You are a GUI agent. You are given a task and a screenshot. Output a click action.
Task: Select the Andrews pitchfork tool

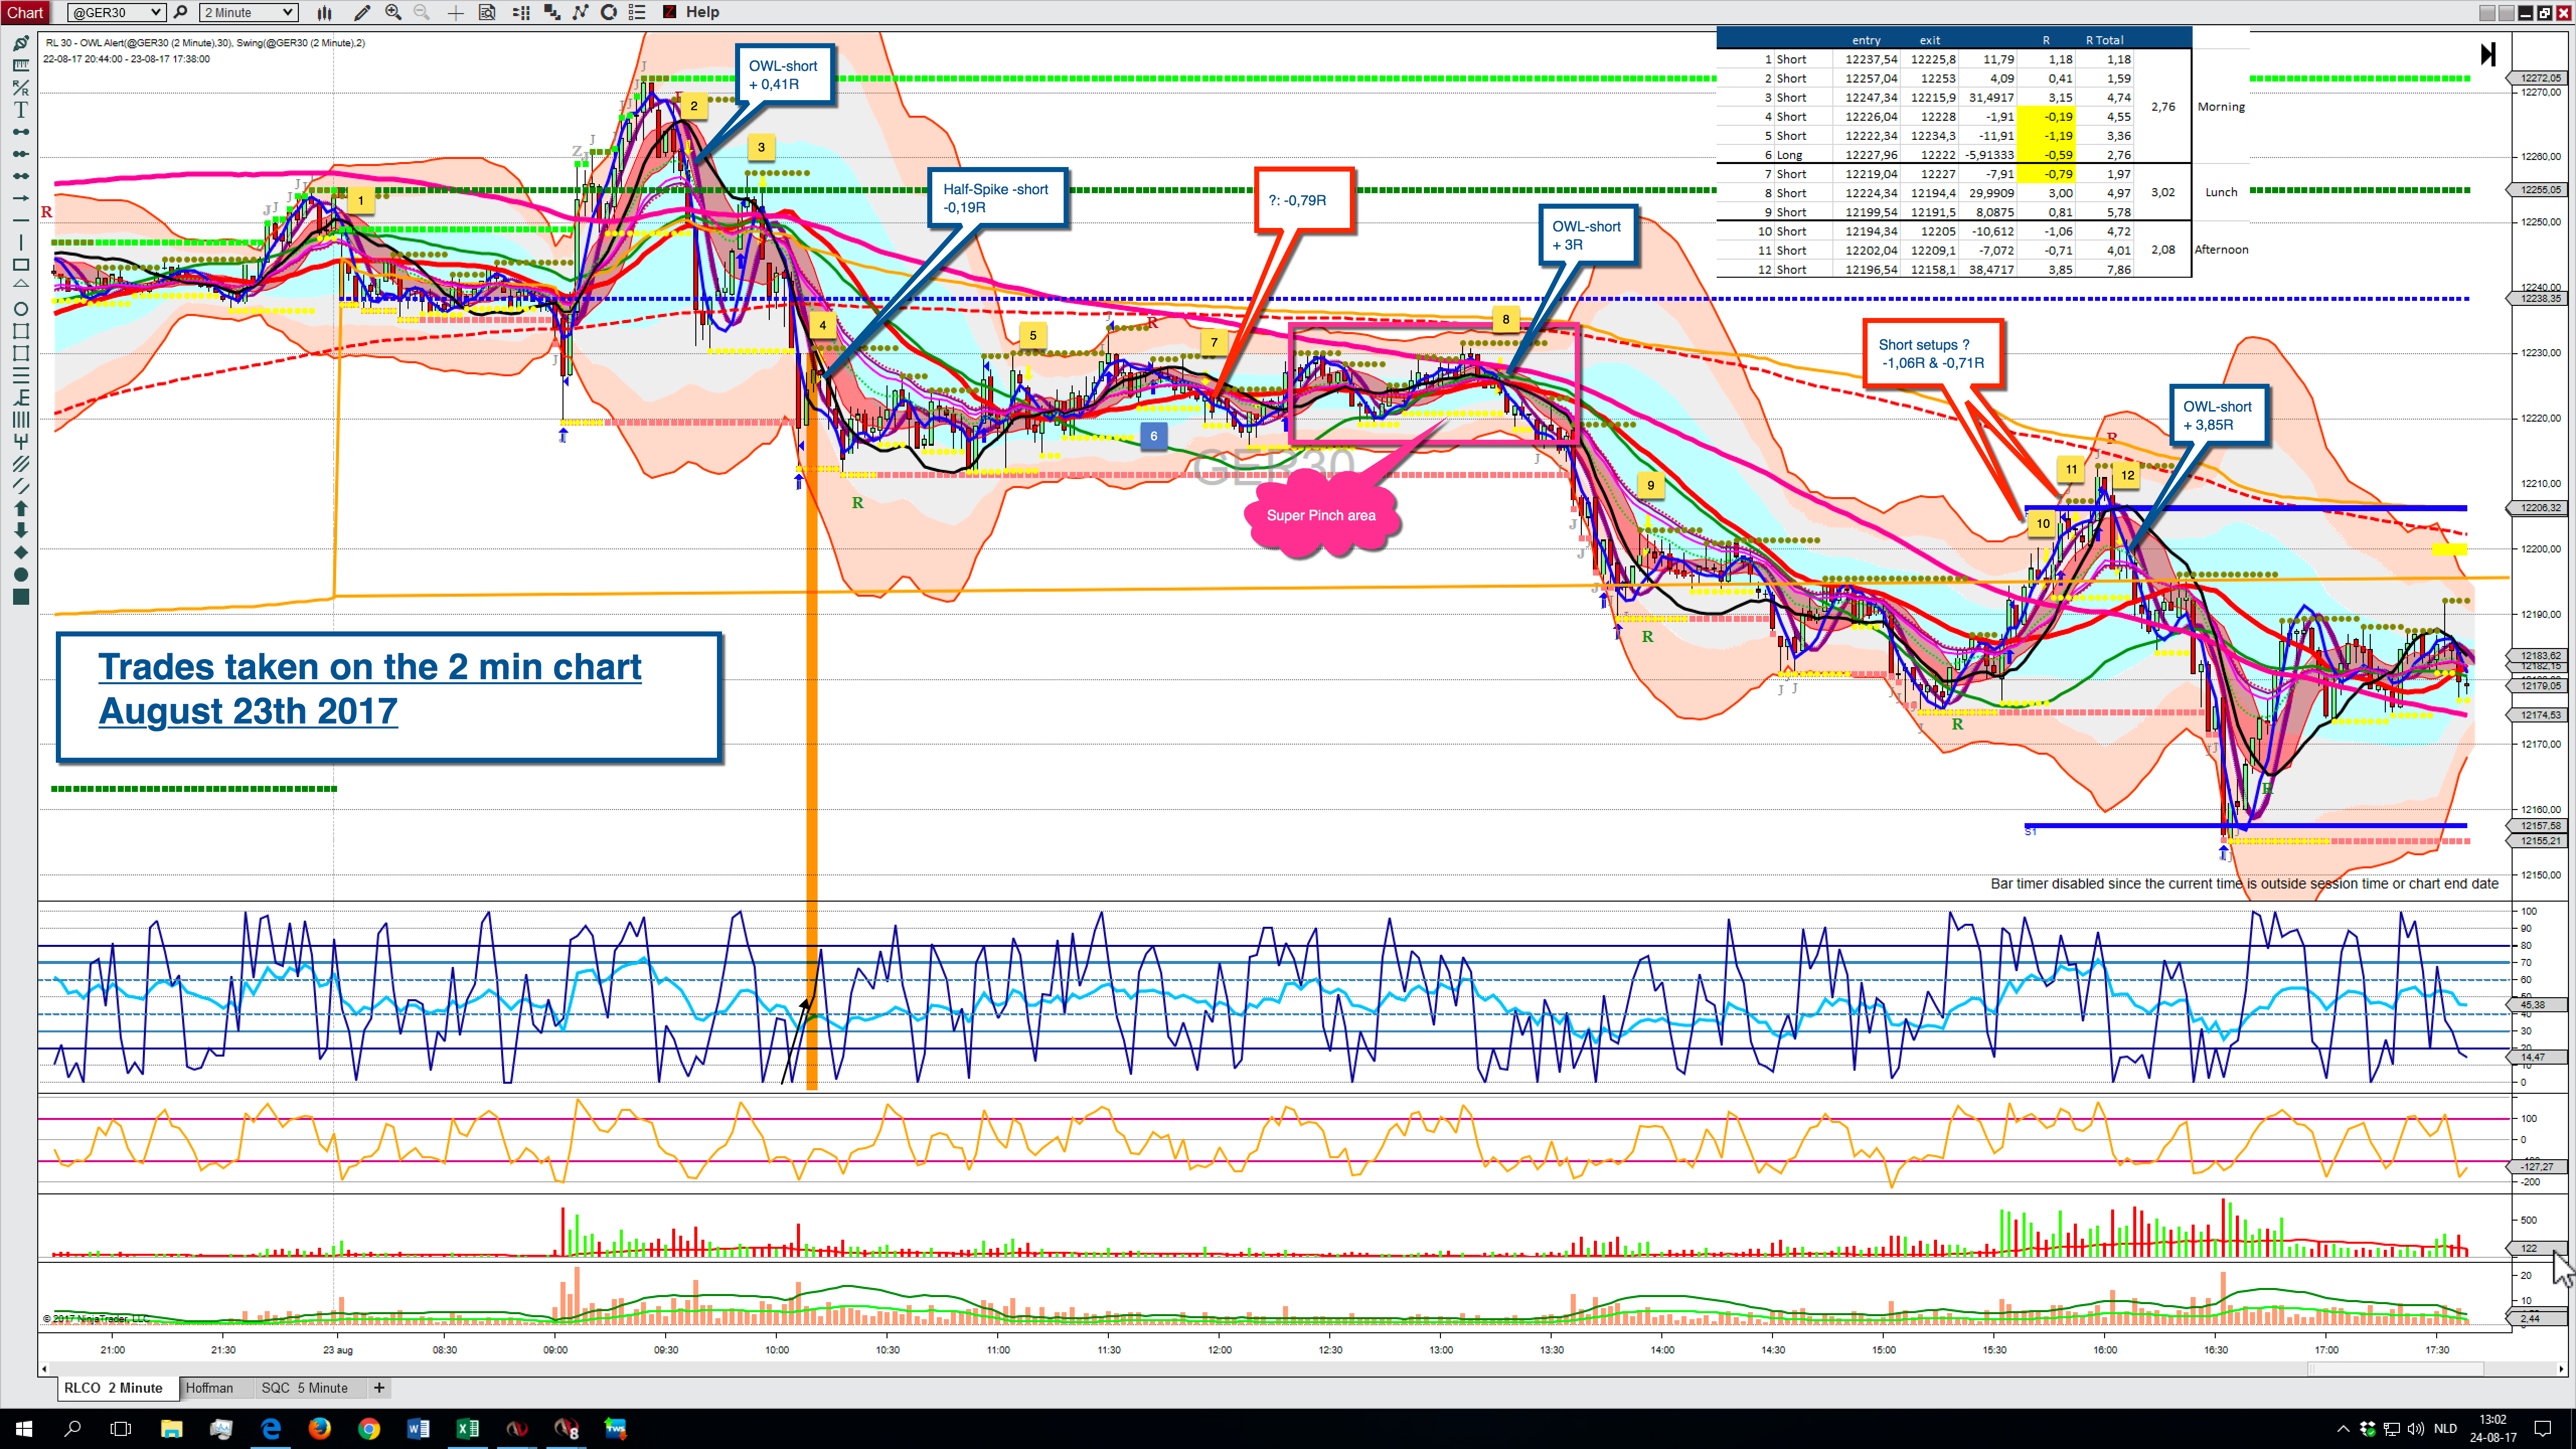coord(20,441)
